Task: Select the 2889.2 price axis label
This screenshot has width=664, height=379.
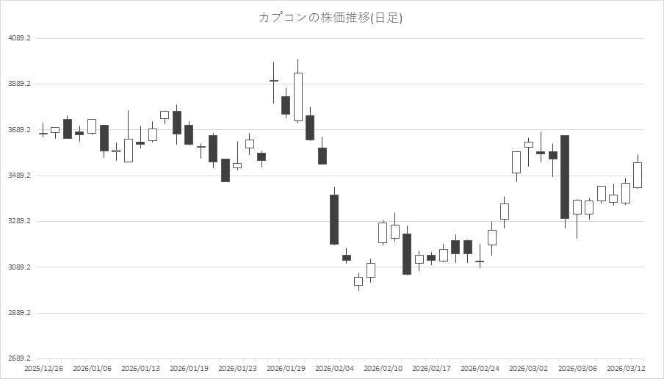Action: [21, 314]
